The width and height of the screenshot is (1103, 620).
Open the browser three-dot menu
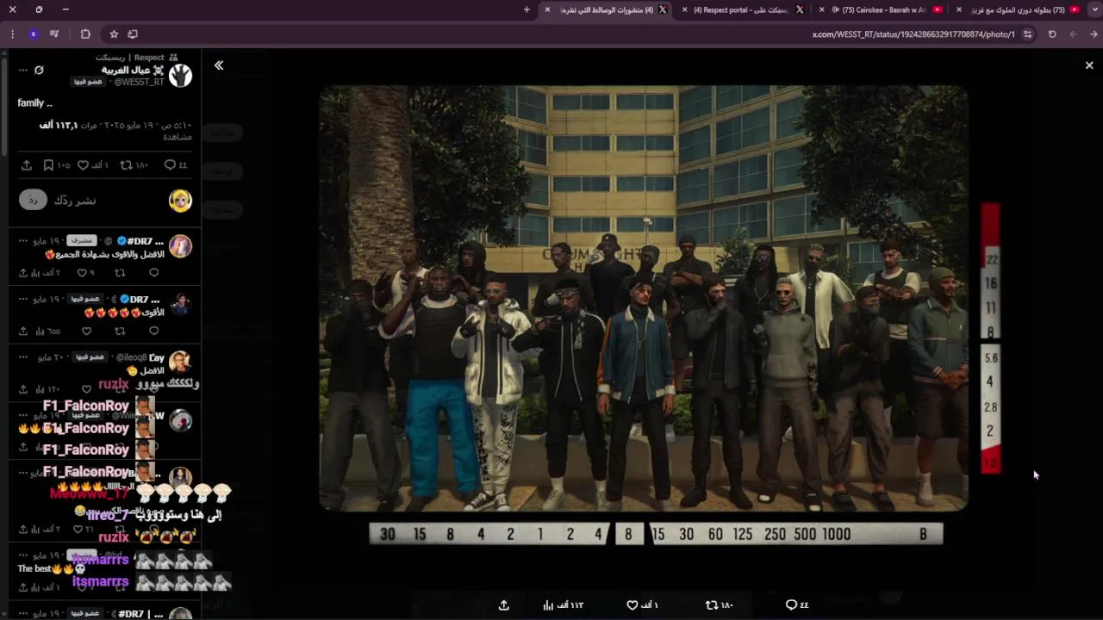point(12,34)
